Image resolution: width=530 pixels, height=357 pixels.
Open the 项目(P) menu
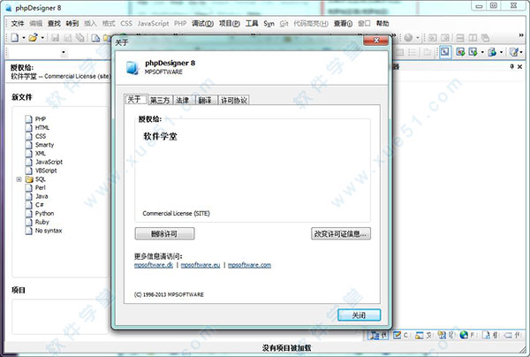click(x=229, y=23)
